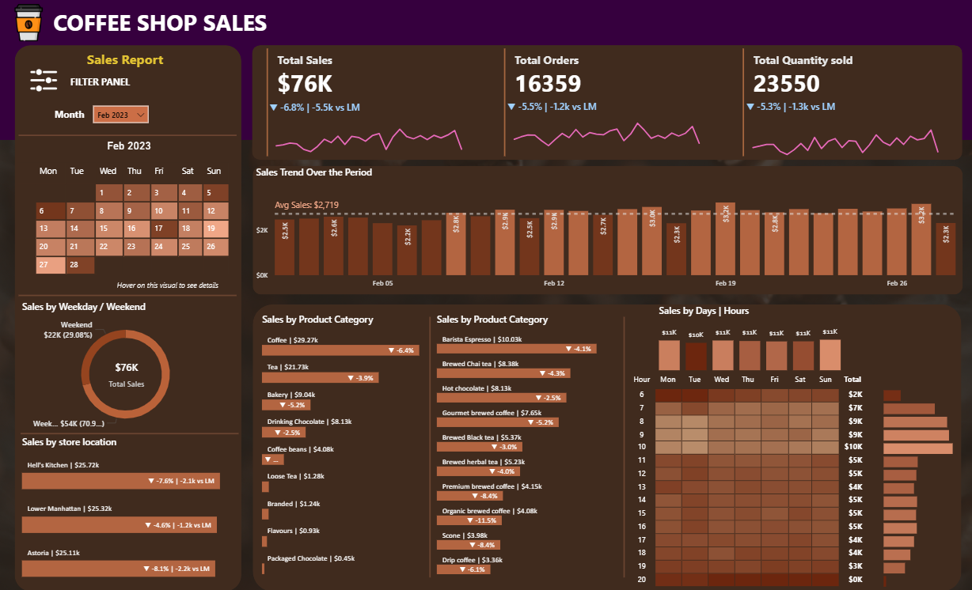Viewport: 972px width, 590px height.
Task: Click the Avg Sales: $2,719 label
Action: click(x=307, y=205)
